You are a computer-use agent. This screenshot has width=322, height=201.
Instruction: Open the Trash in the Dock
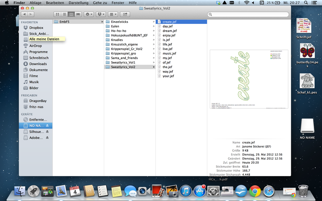pyautogui.click(x=303, y=191)
